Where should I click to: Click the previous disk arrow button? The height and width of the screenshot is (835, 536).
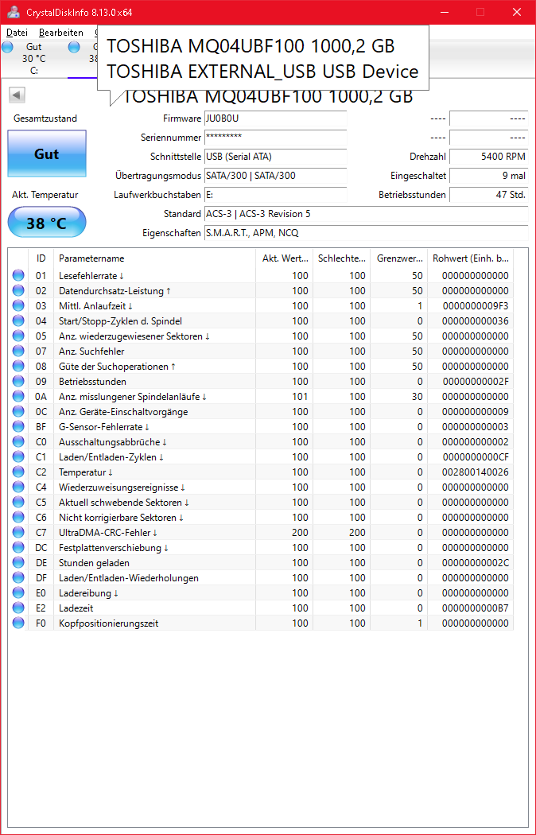point(17,95)
